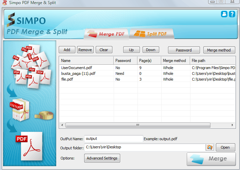Viewport: 240px width, 170px height.
Task: Select the UserDocument.pdf row
Action: (147, 68)
